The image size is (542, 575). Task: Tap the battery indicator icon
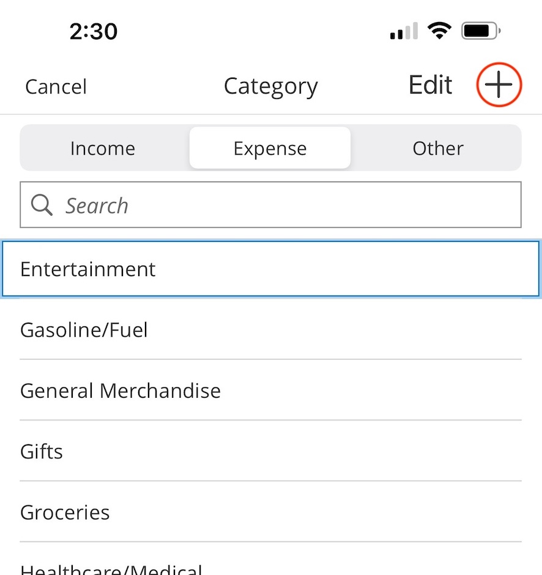pos(481,31)
